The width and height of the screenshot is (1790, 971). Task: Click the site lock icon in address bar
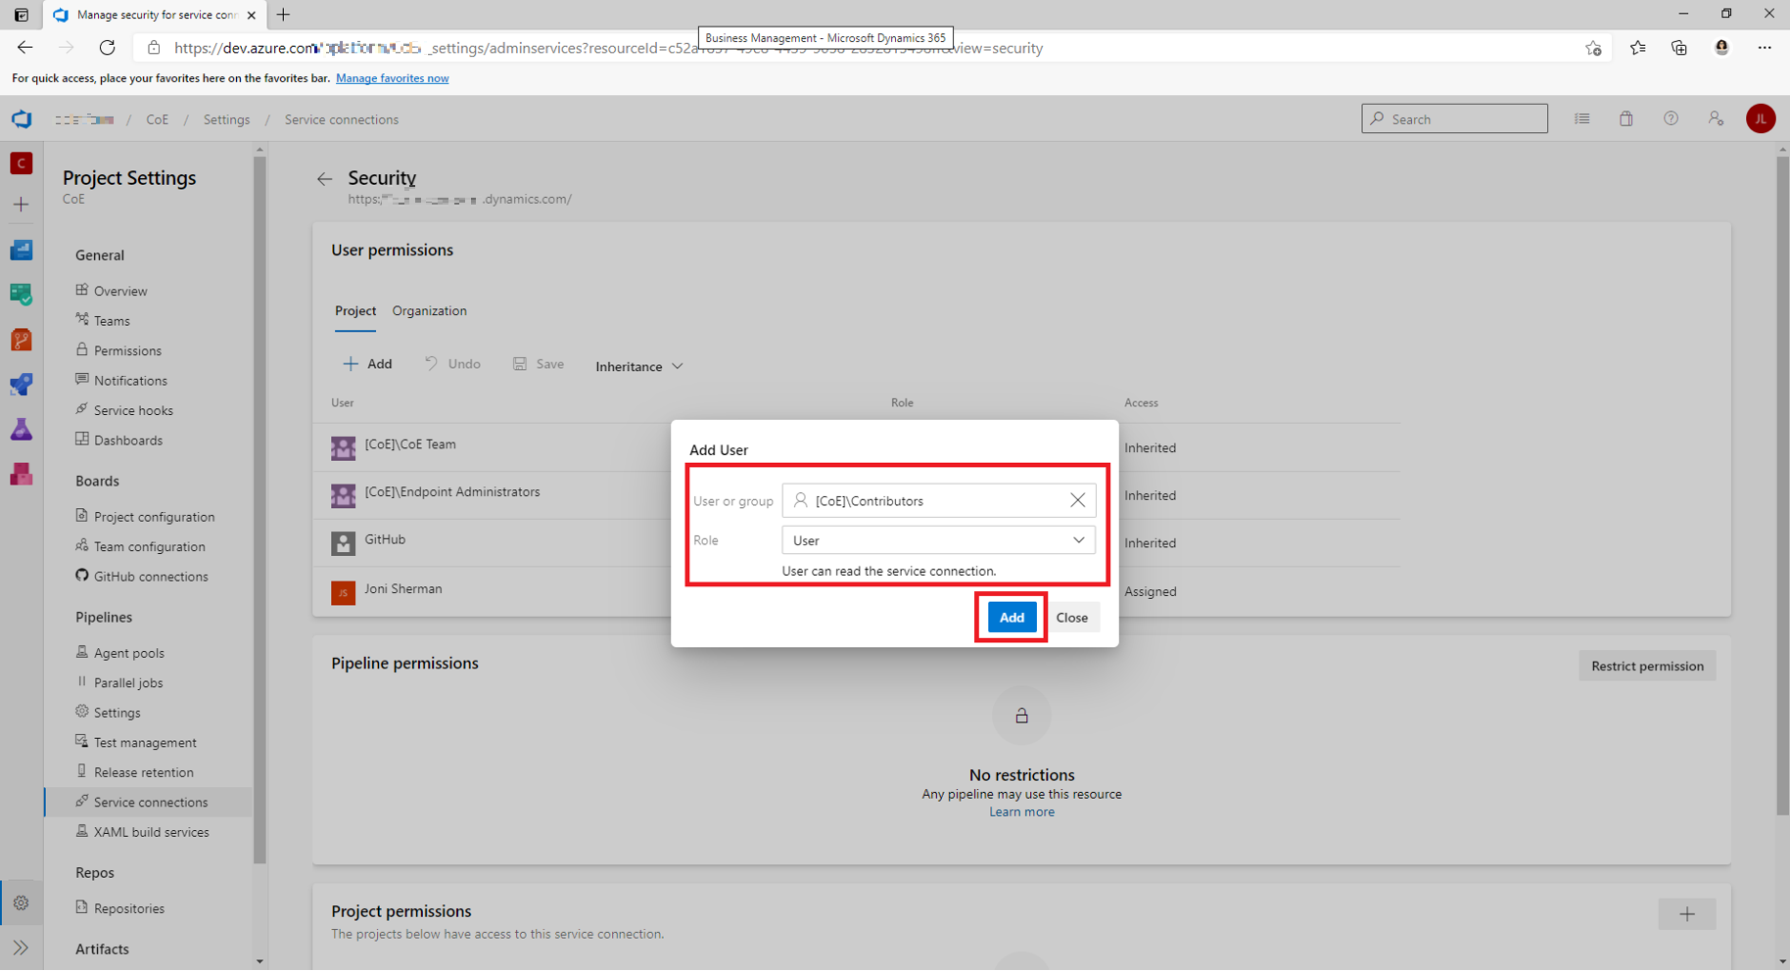point(154,48)
